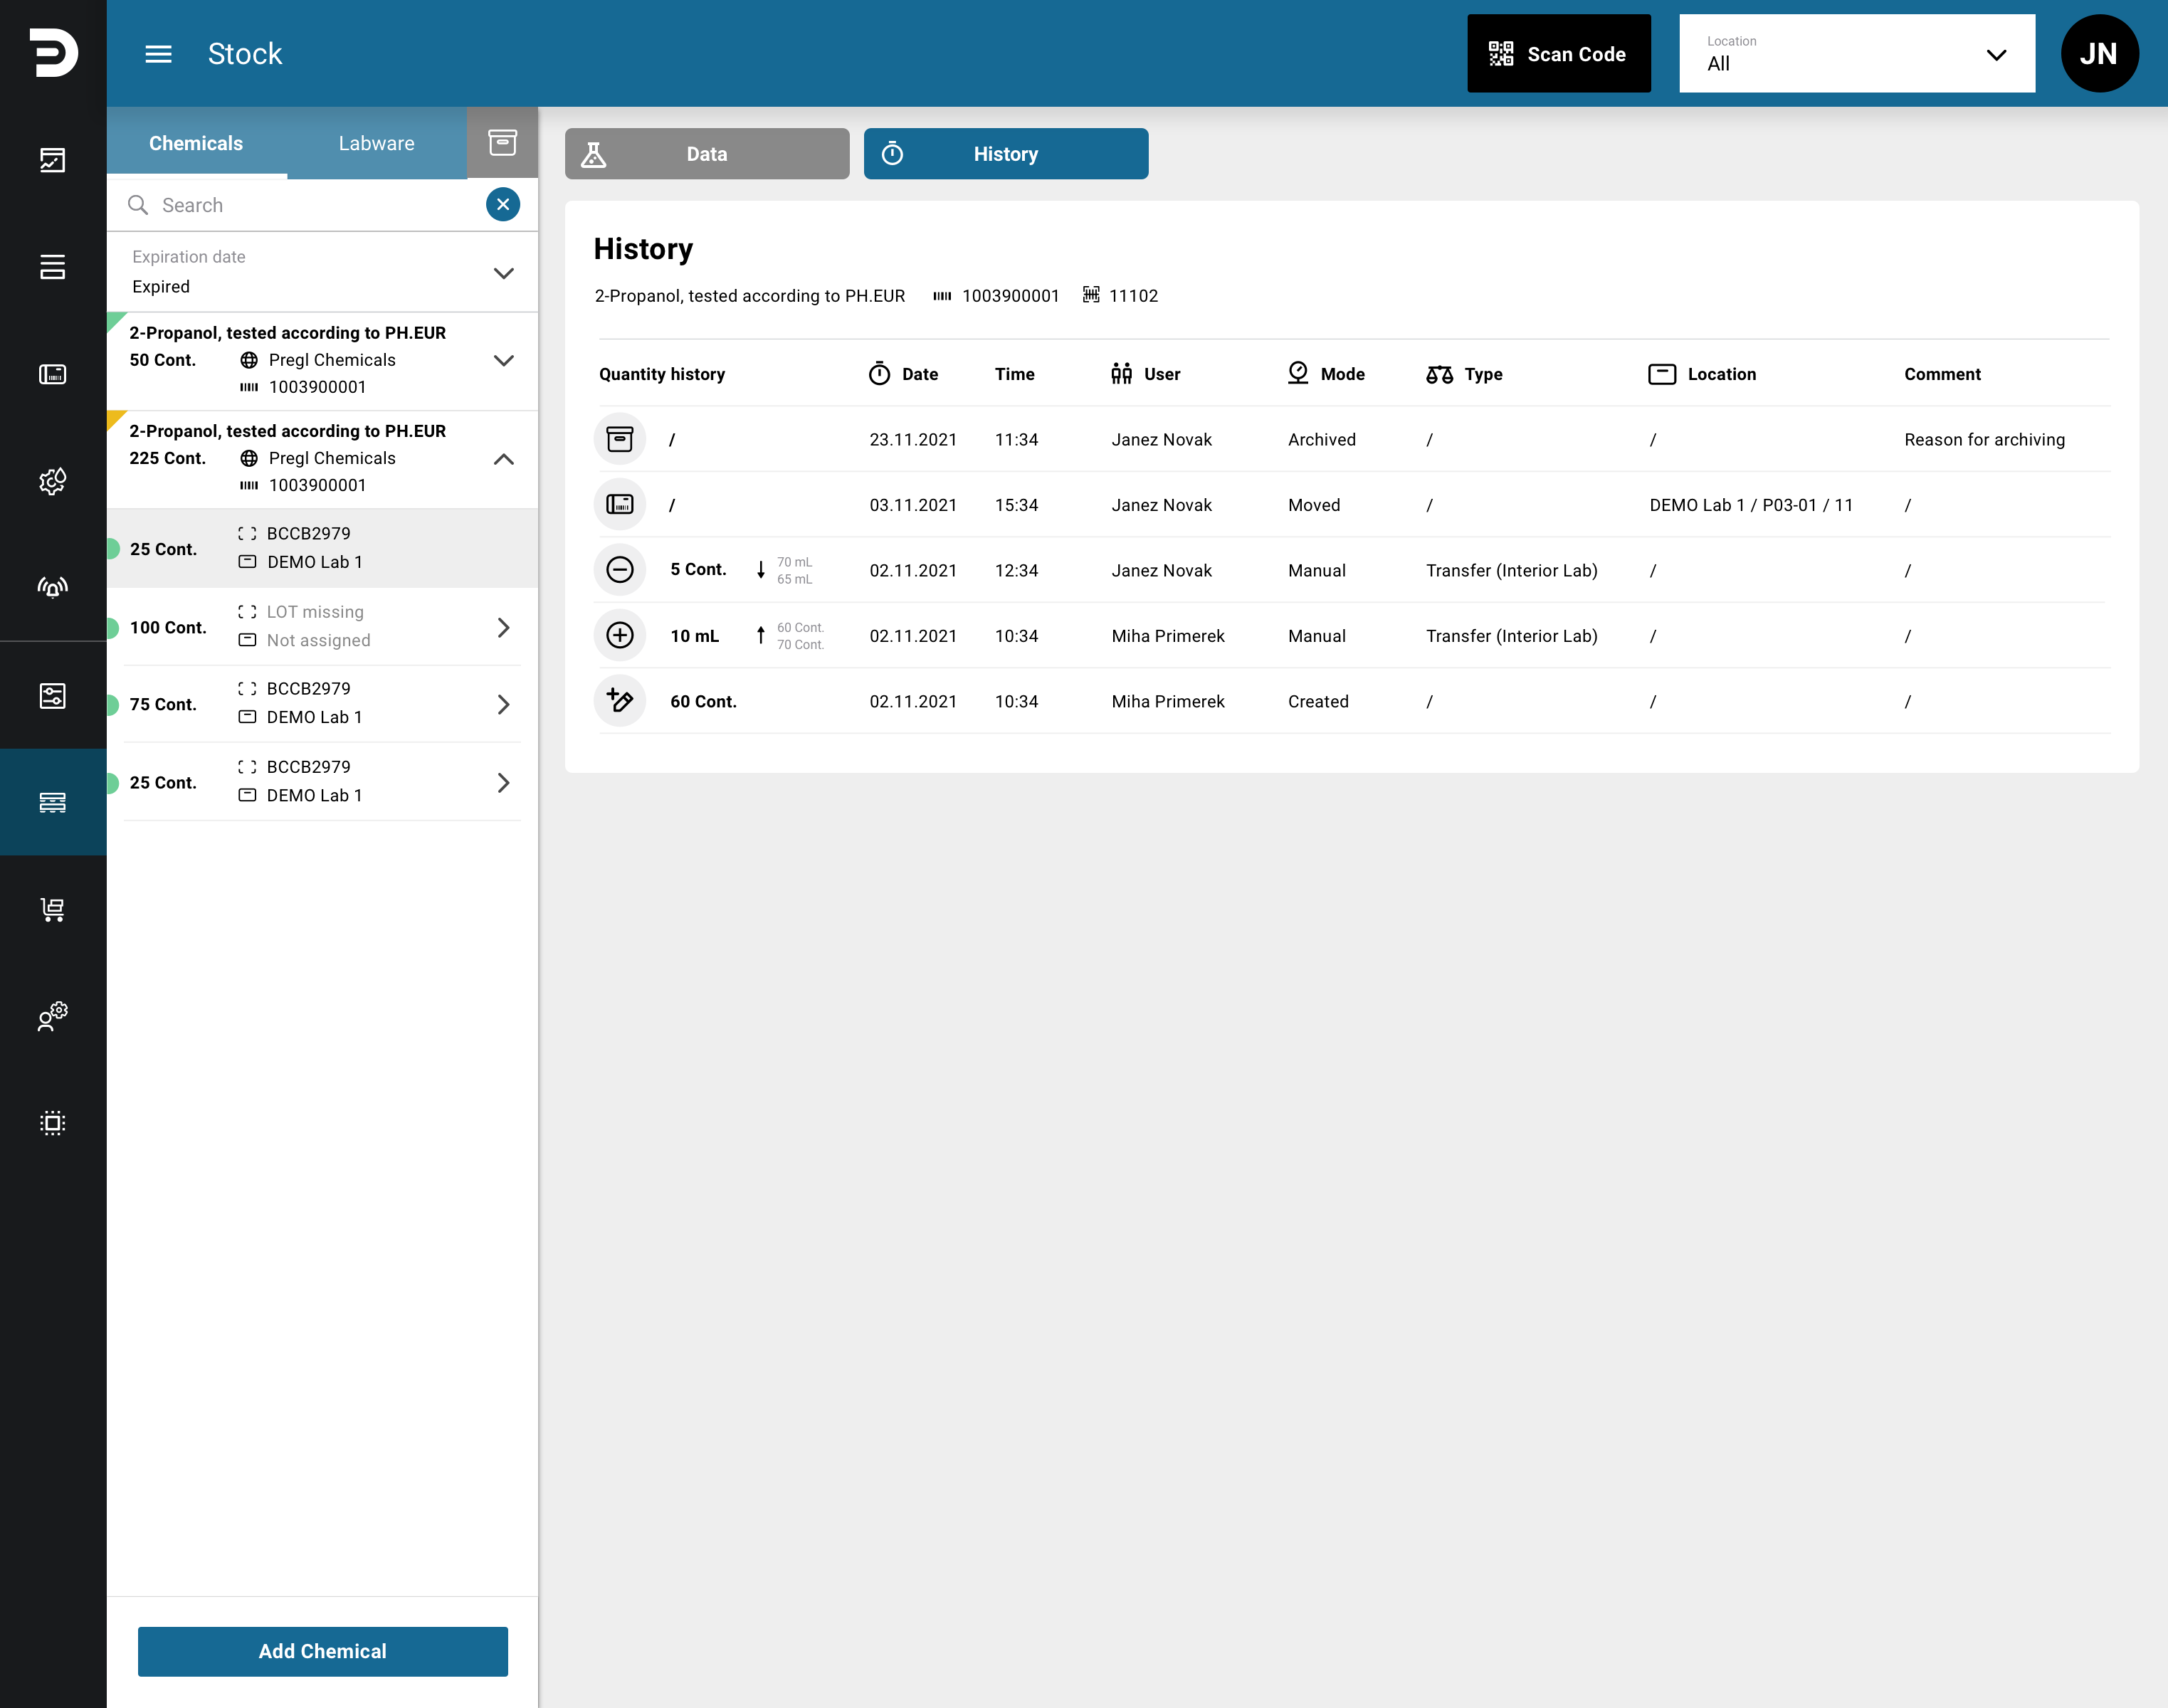Click the dashboard chart sidebar icon

pyautogui.click(x=53, y=160)
